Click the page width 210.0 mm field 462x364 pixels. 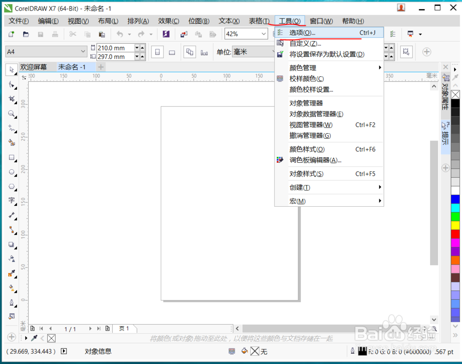pyautogui.click(x=115, y=48)
